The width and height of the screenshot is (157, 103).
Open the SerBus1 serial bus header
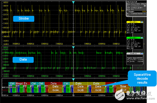pyautogui.click(x=133, y=53)
